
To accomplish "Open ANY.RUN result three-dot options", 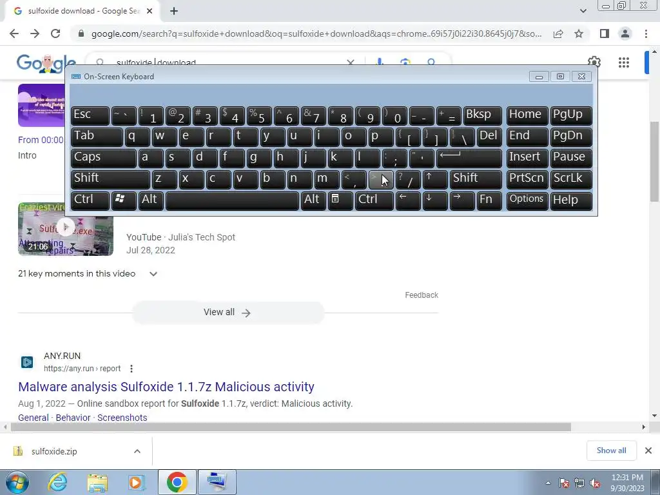I will coord(131,369).
